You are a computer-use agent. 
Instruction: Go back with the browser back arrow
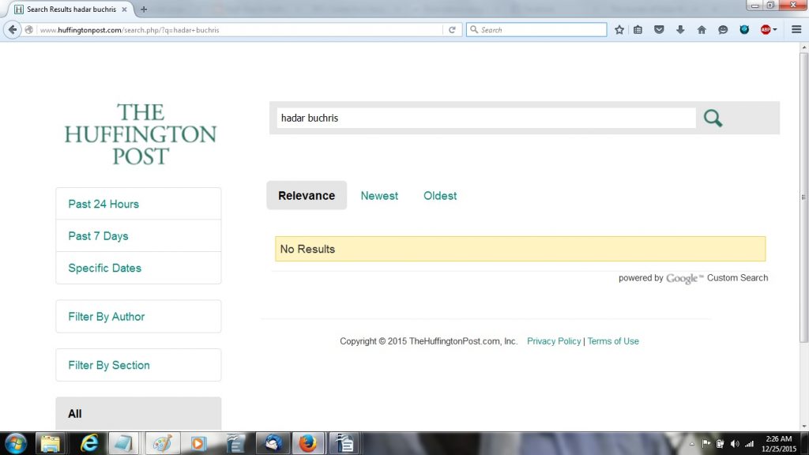13,30
